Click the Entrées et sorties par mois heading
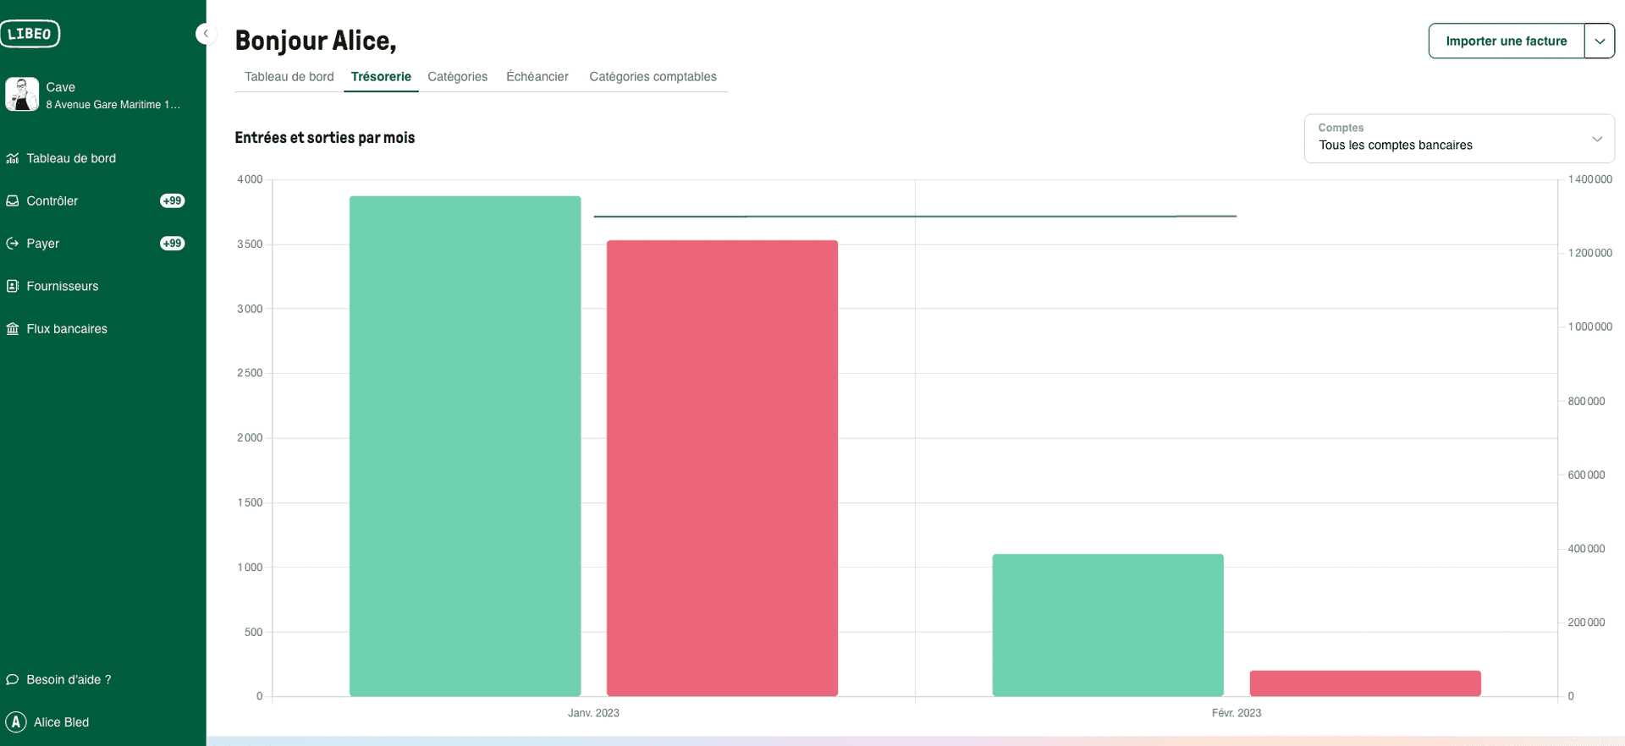This screenshot has height=746, width=1625. 325,138
